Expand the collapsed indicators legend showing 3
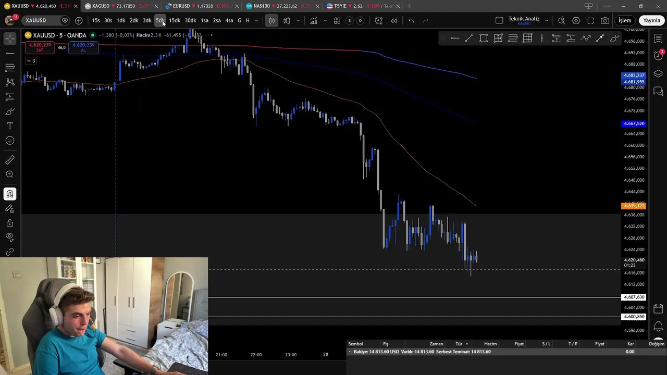This screenshot has height=375, width=667. (31, 61)
